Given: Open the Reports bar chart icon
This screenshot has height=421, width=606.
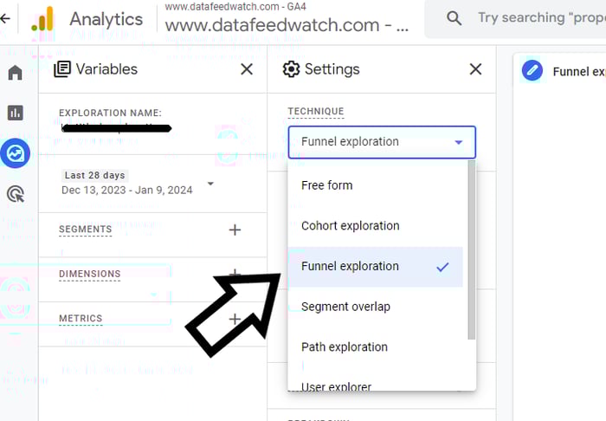Looking at the screenshot, I should (15, 113).
